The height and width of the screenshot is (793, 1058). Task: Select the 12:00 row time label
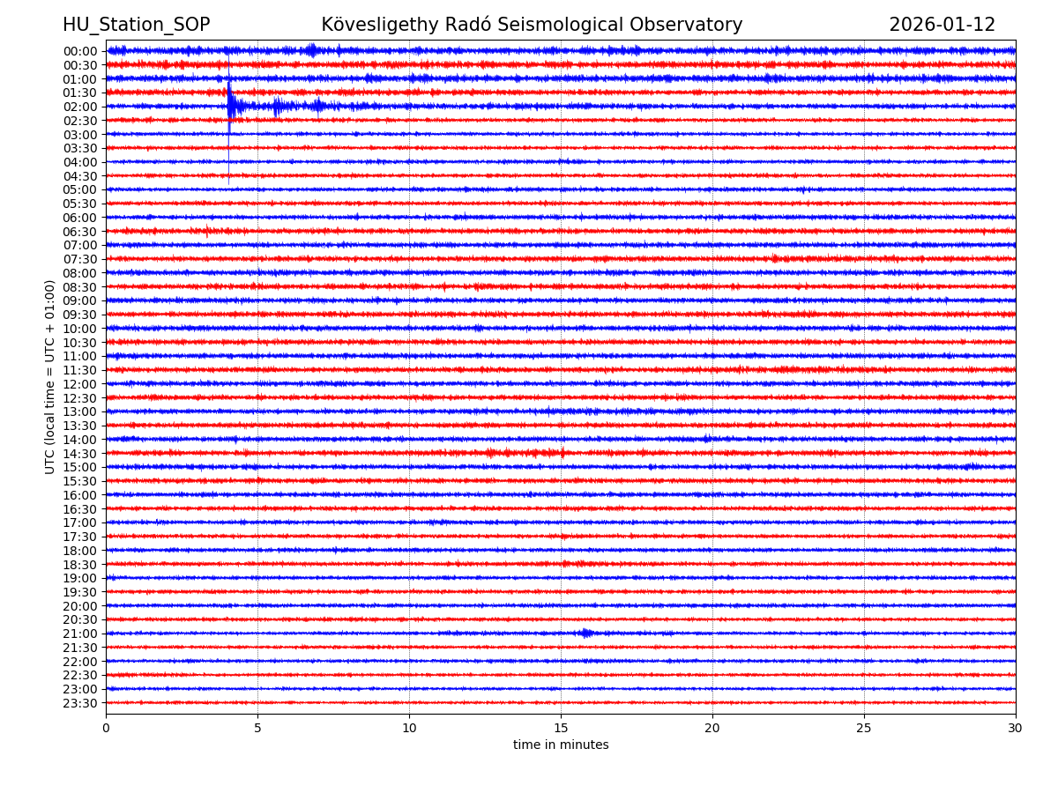79,384
